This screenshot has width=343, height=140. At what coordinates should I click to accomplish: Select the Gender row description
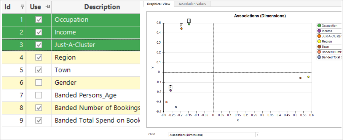coord(65,83)
